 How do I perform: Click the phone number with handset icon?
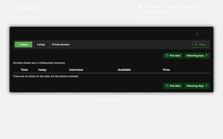tap(148, 18)
